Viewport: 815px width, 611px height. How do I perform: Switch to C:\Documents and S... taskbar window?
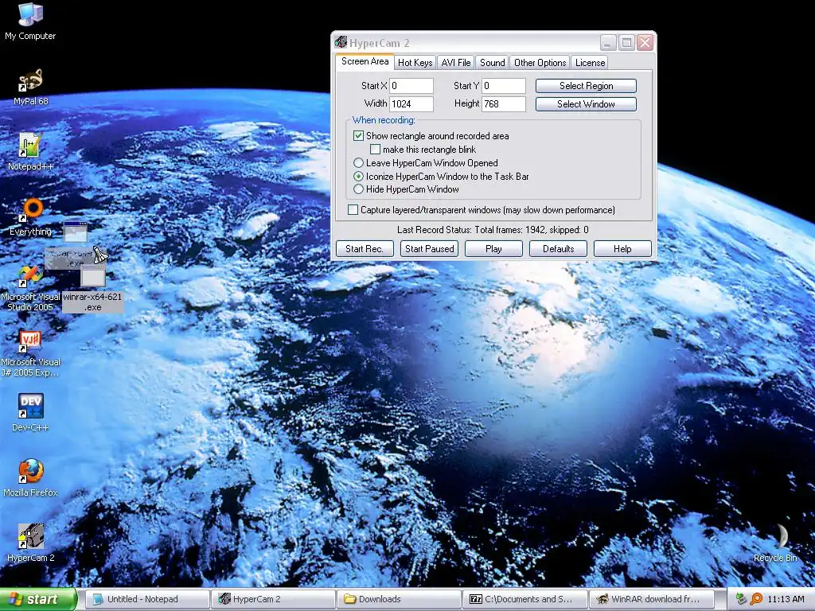525,599
